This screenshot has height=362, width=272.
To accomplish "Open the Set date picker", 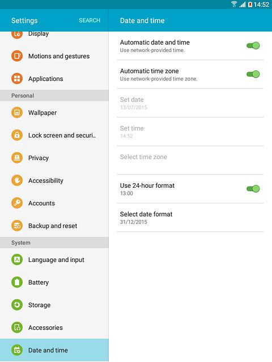I will (x=190, y=103).
